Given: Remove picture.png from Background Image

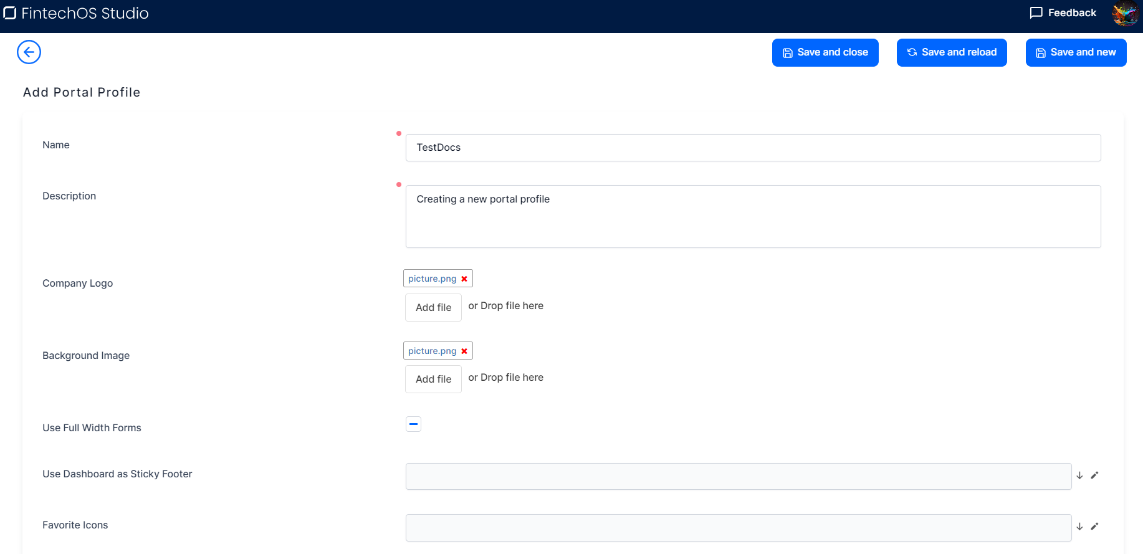Looking at the screenshot, I should [464, 351].
